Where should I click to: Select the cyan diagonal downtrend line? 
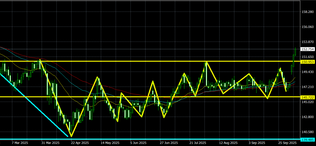34,105
